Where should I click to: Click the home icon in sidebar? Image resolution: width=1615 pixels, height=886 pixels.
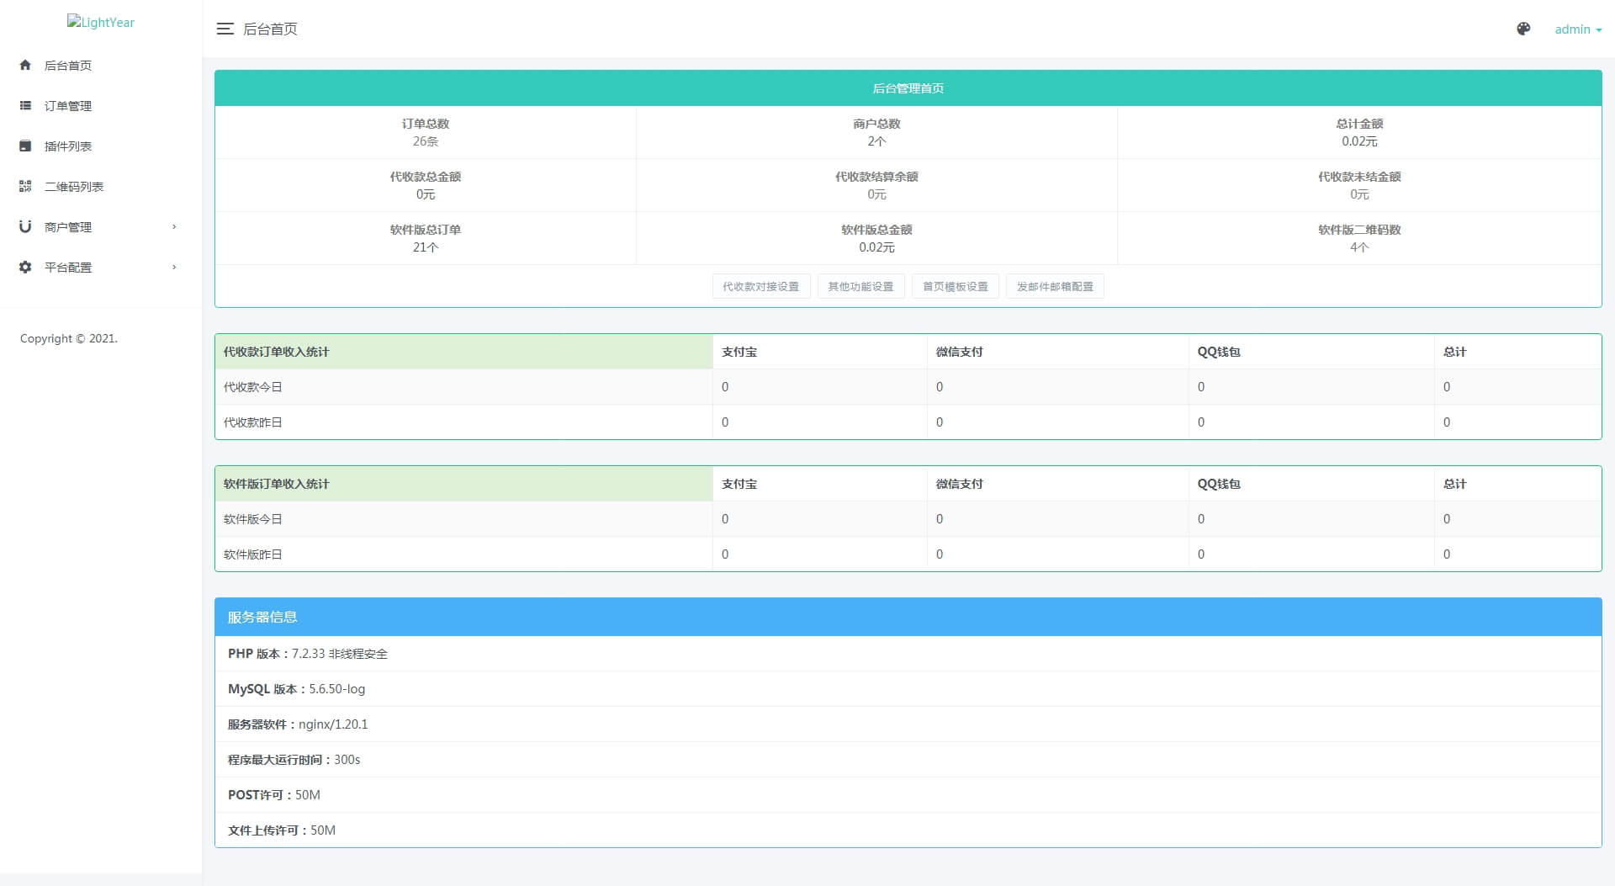pyautogui.click(x=25, y=65)
